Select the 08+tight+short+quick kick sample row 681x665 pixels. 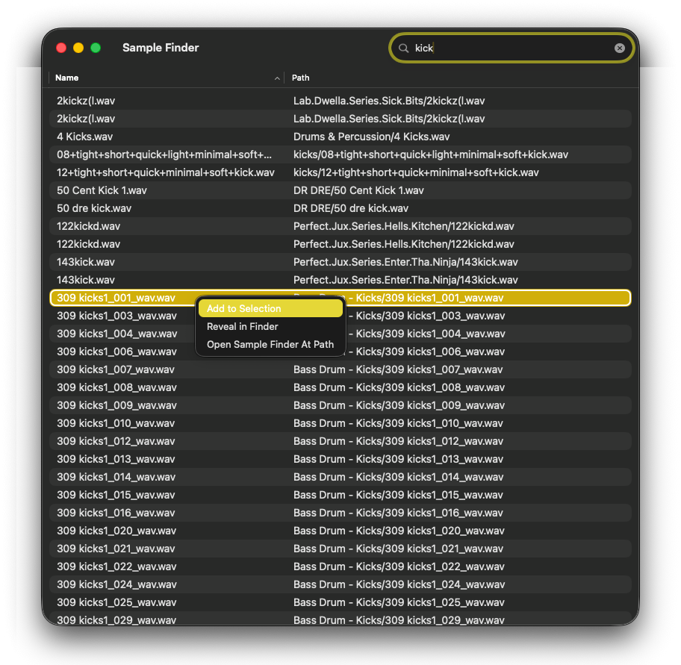point(164,154)
